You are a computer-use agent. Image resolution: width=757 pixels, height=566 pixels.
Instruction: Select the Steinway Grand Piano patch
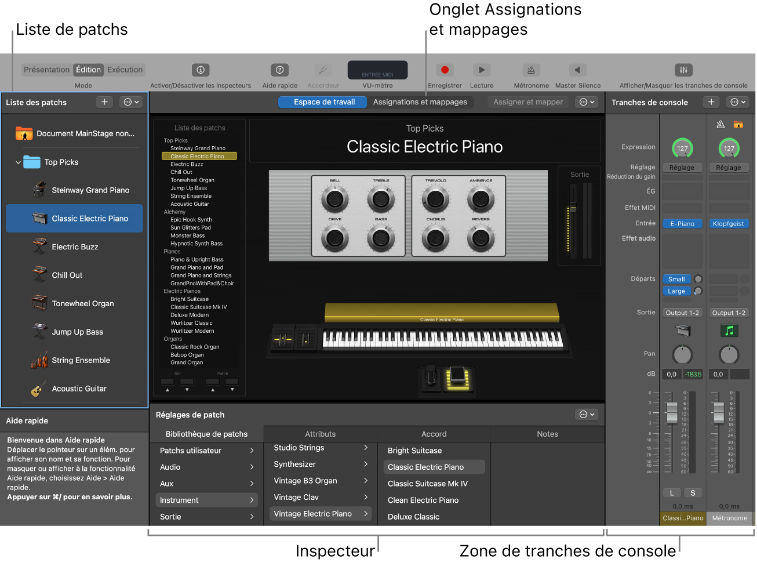(74, 190)
